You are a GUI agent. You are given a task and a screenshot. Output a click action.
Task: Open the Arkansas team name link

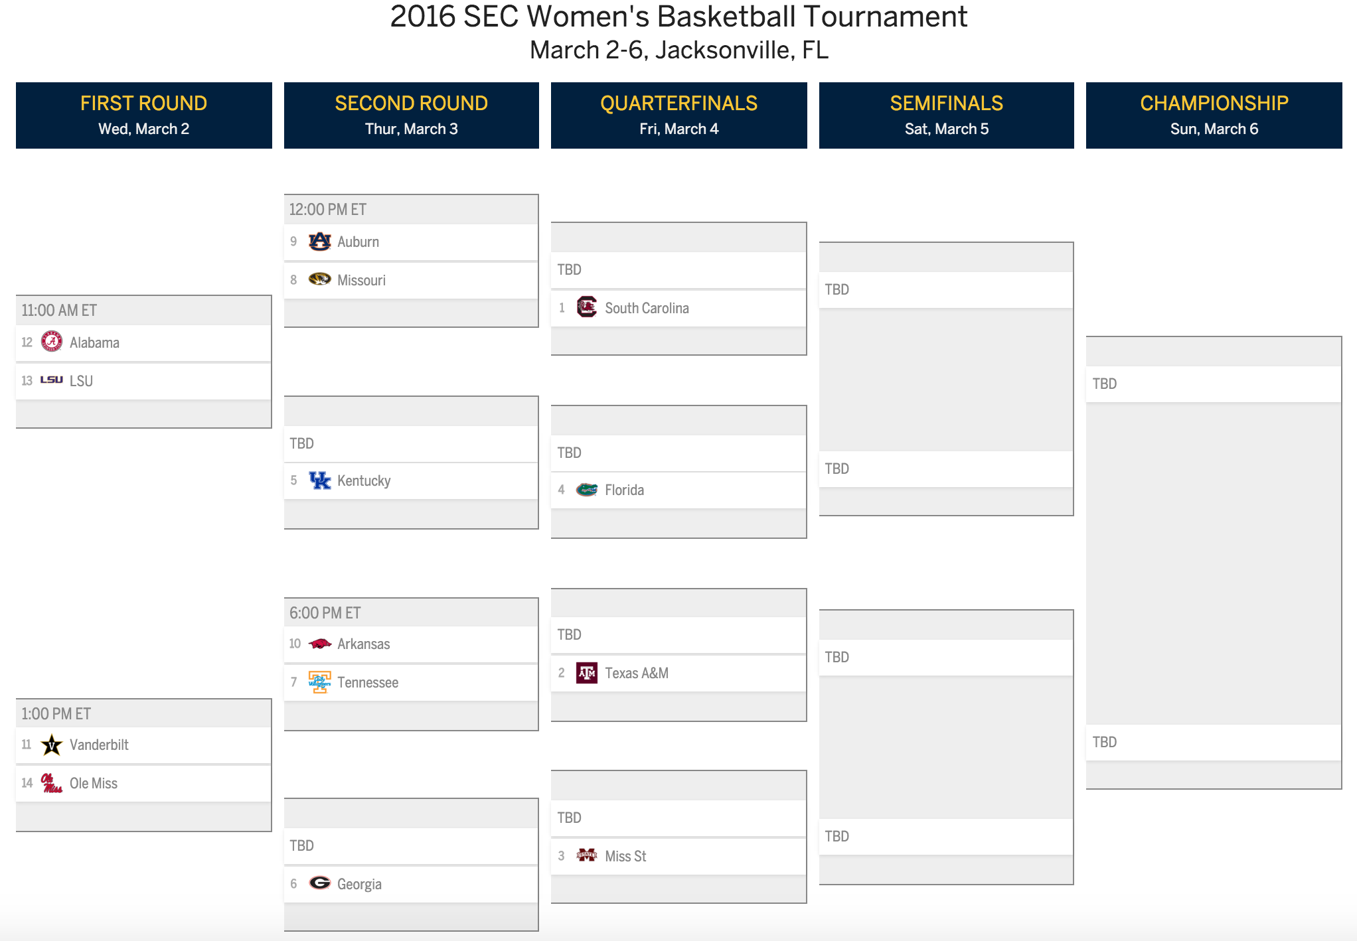pyautogui.click(x=363, y=644)
